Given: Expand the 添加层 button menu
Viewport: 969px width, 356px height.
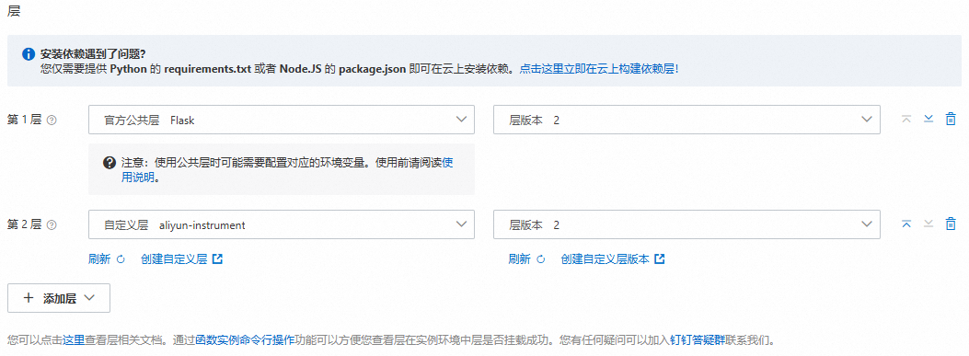Looking at the screenshot, I should point(59,298).
